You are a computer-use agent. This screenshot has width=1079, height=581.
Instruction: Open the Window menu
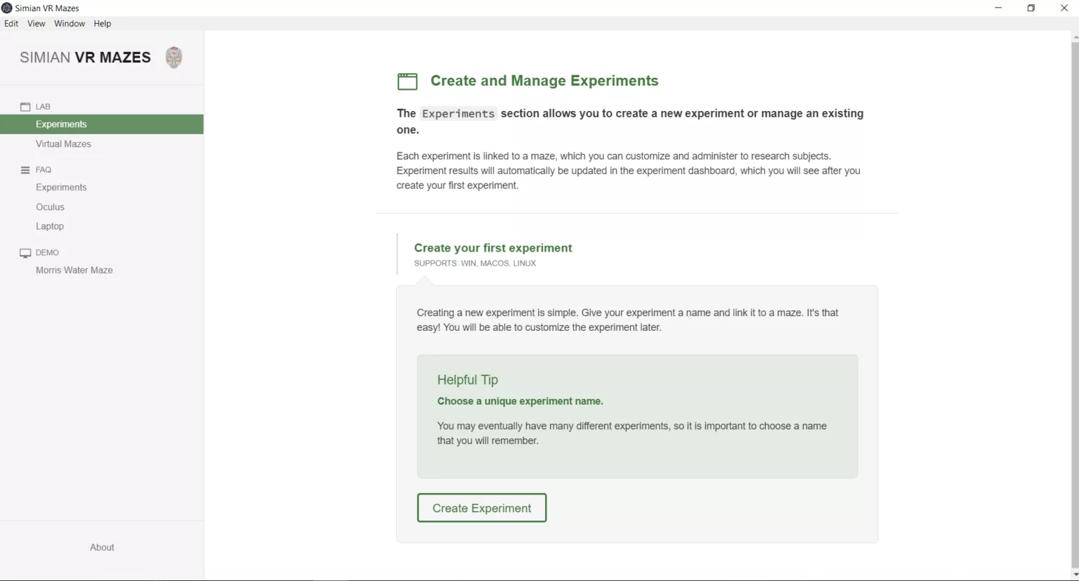point(70,23)
